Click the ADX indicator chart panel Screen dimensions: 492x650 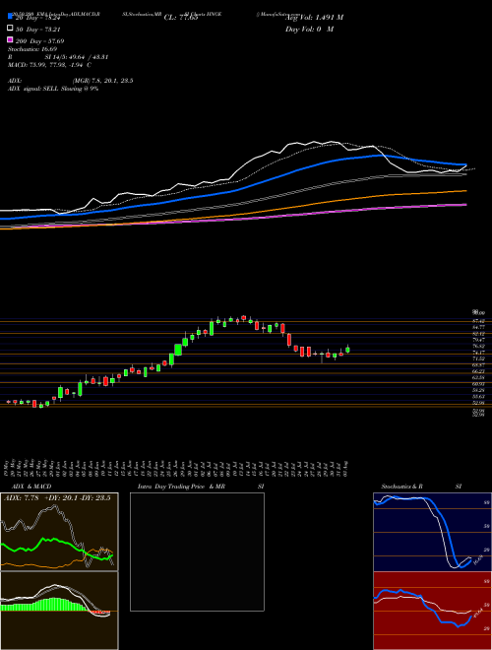tap(59, 532)
